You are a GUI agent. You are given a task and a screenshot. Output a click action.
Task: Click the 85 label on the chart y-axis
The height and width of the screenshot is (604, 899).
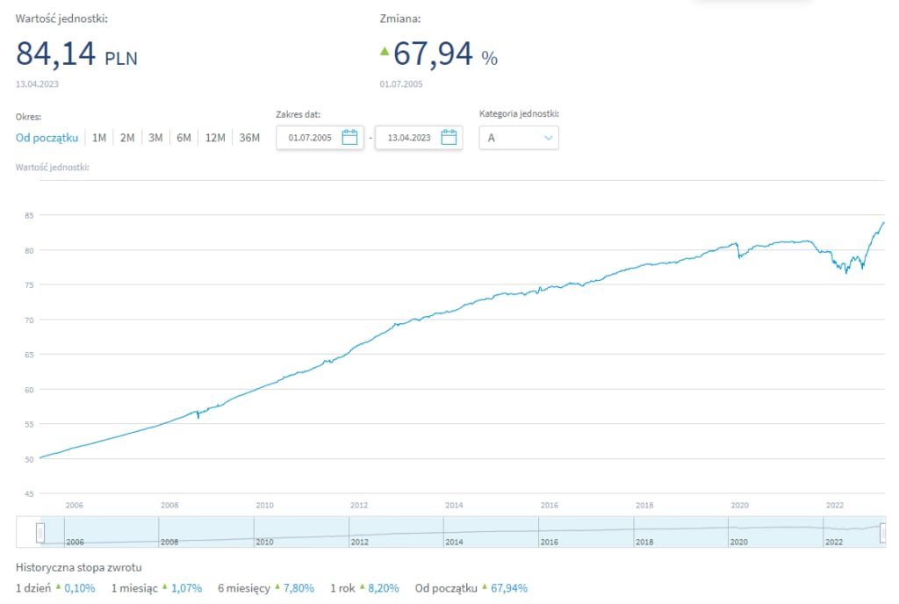(x=29, y=215)
